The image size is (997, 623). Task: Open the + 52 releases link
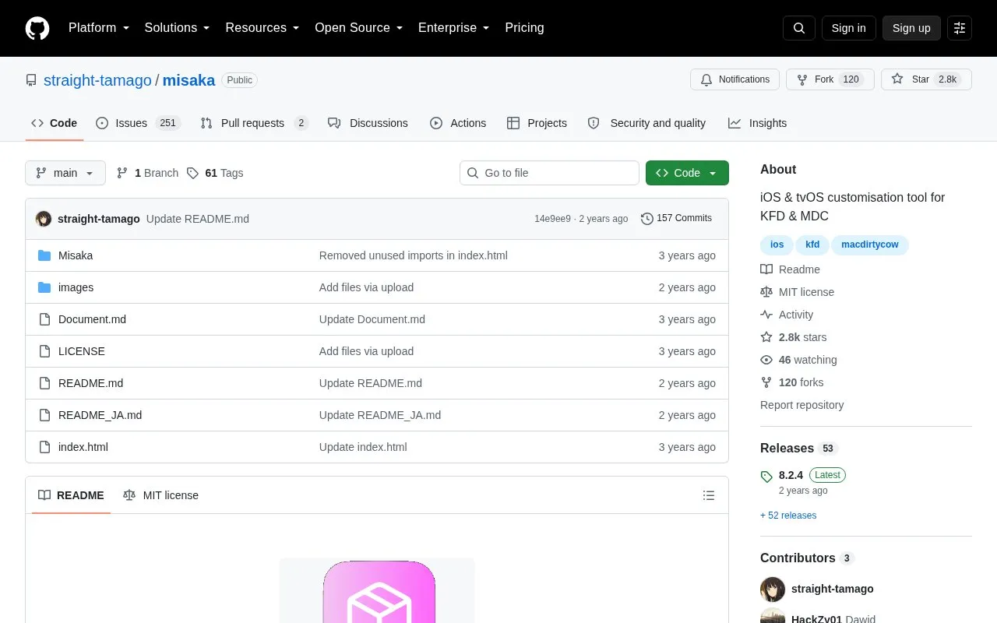coord(788,516)
